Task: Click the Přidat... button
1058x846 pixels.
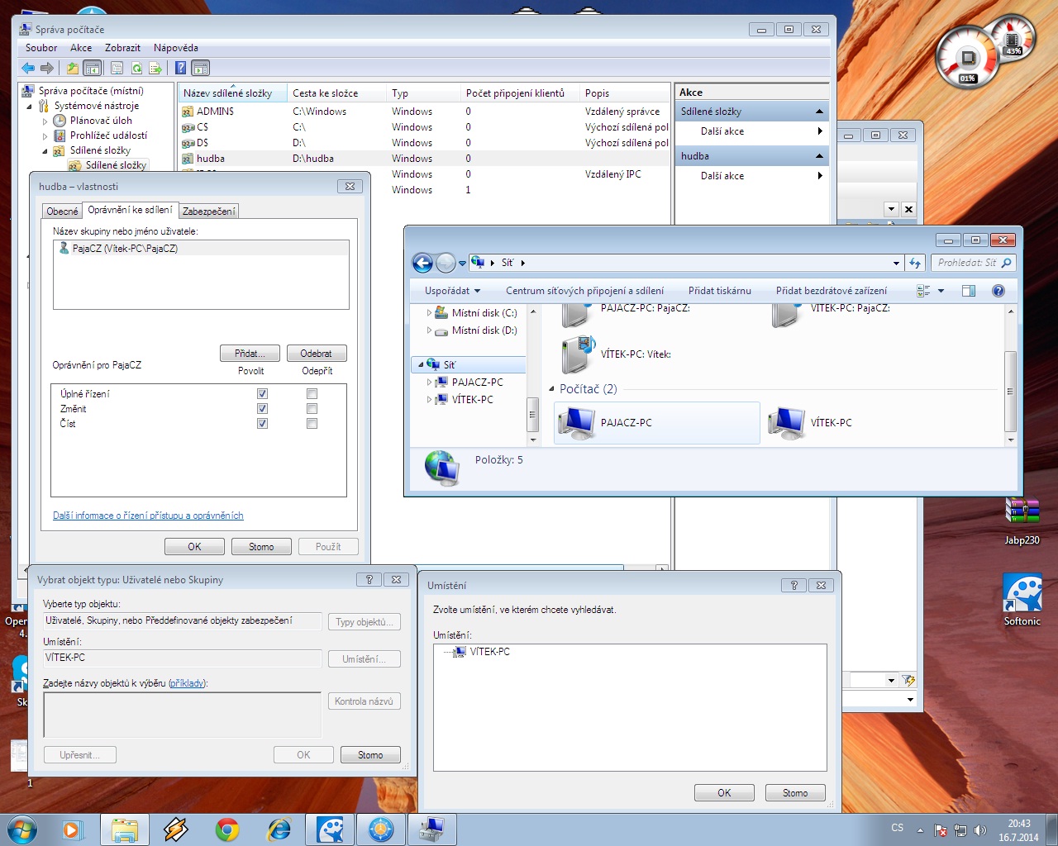Action: (250, 354)
